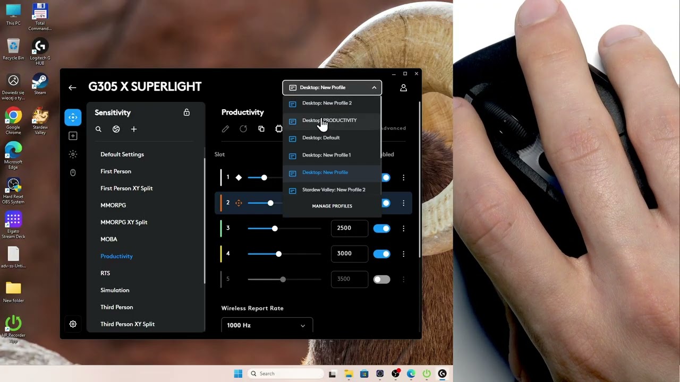This screenshot has width=680, height=382.
Task: Select the MMORPG preset
Action: [x=113, y=205]
